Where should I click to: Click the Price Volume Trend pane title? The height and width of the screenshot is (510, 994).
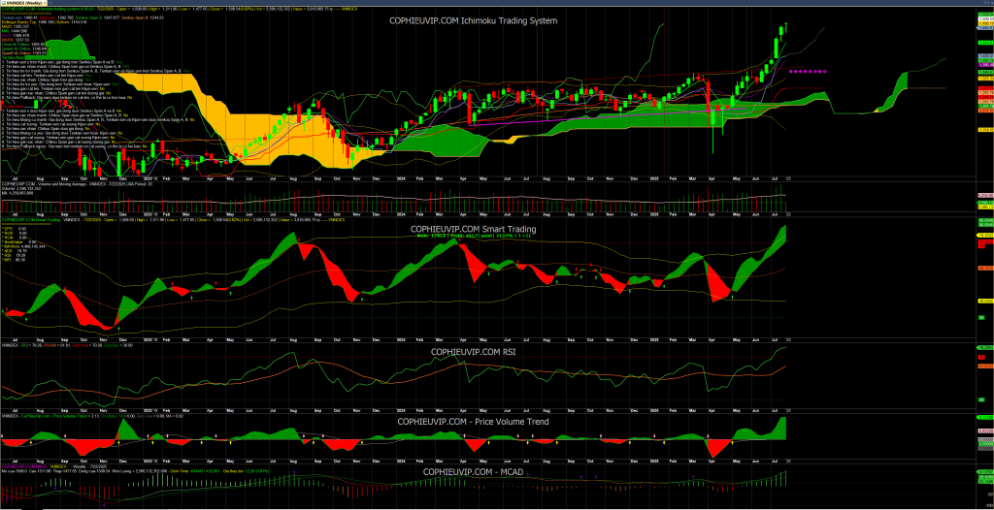(x=473, y=422)
